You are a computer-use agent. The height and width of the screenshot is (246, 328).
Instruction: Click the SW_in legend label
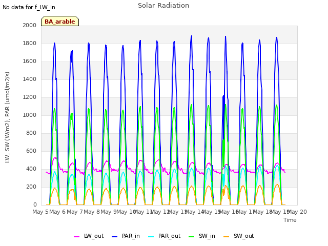pos(207,236)
